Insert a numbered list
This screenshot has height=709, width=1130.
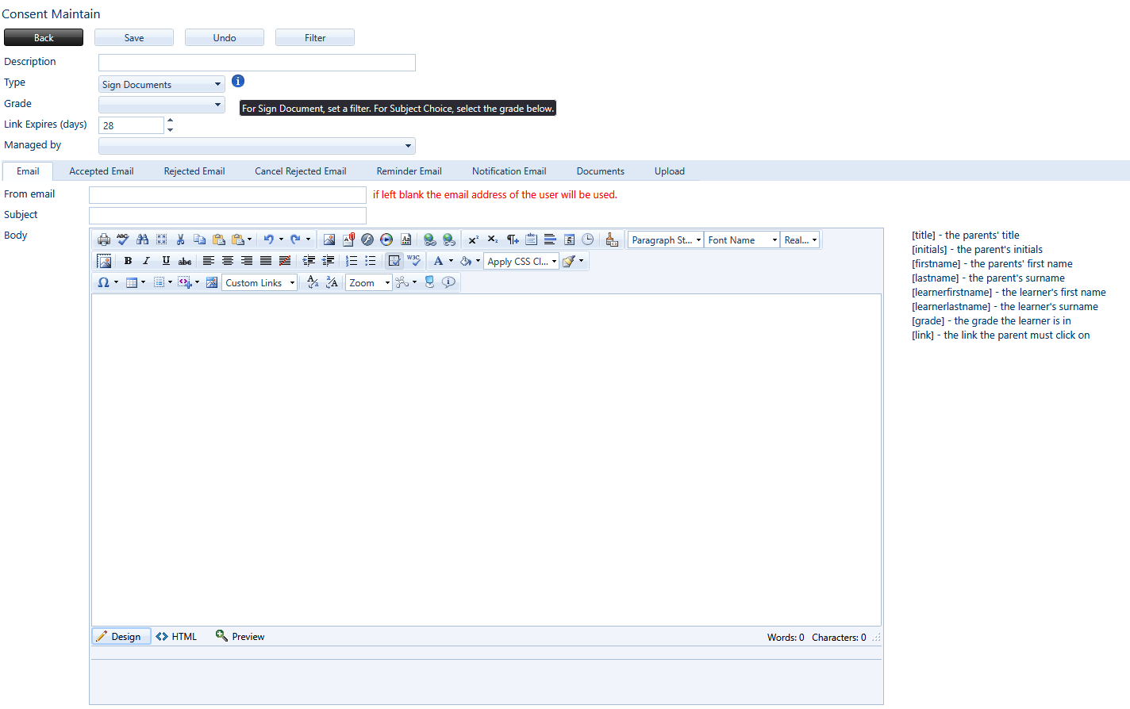352,261
